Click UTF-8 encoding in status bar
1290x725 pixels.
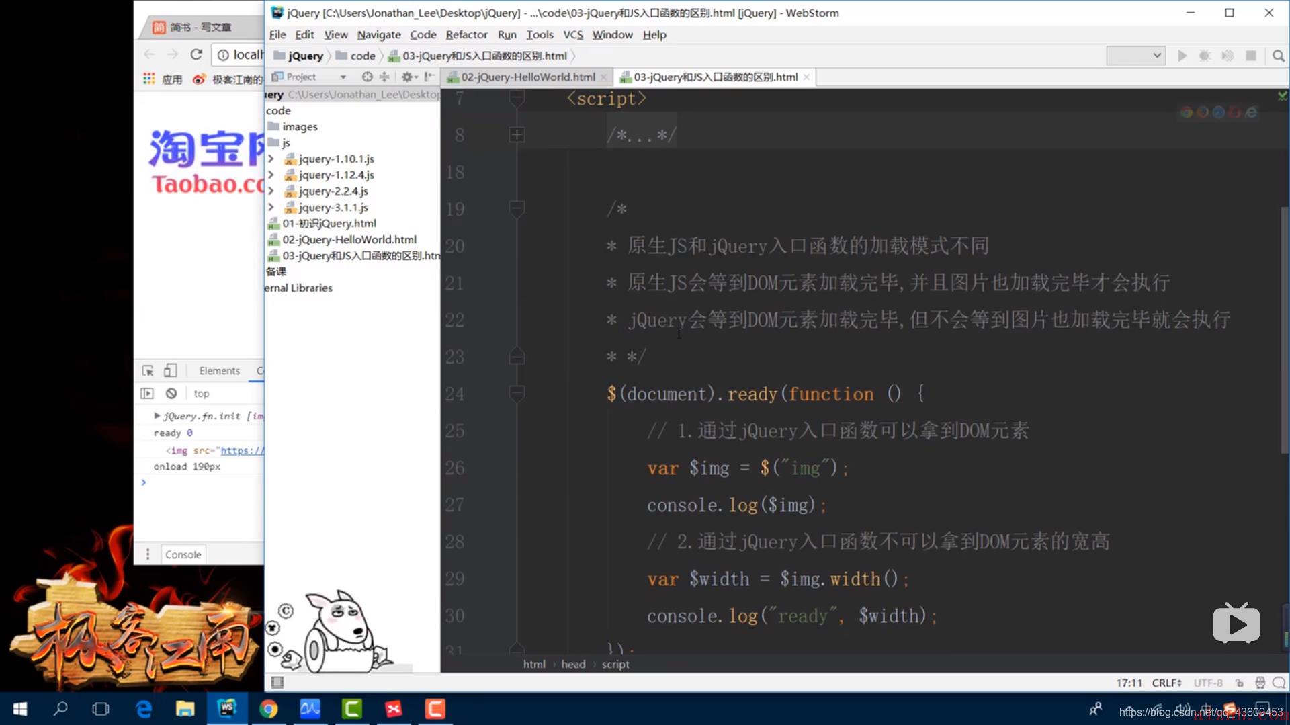pyautogui.click(x=1208, y=683)
